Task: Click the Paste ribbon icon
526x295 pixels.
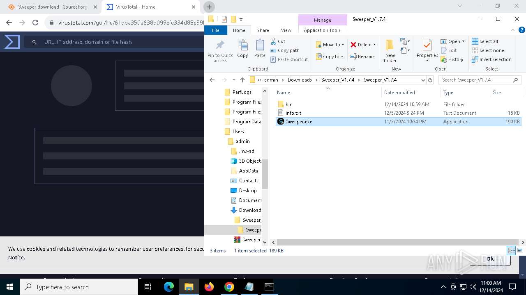Action: point(260,48)
